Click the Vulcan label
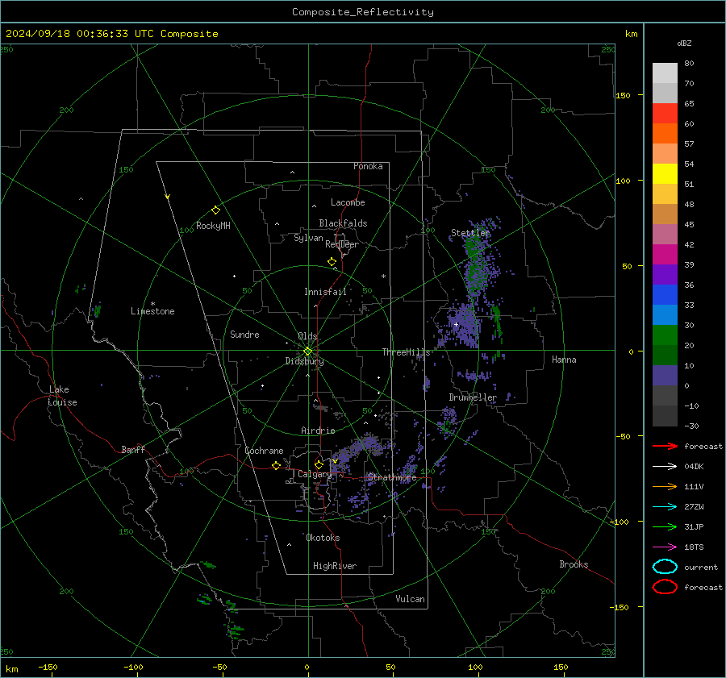The width and height of the screenshot is (726, 678). [411, 599]
